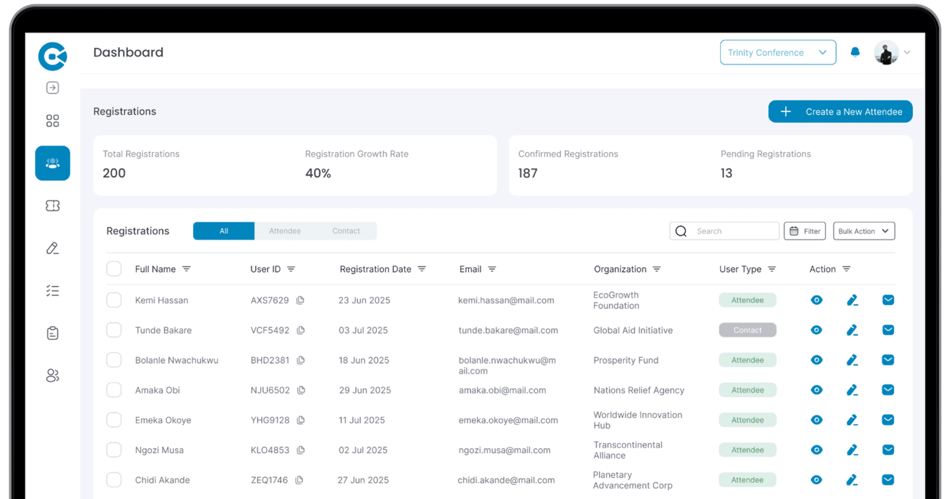Select the Attendees icon in the sidebar
Screen dimensions: 951x499
pos(52,164)
